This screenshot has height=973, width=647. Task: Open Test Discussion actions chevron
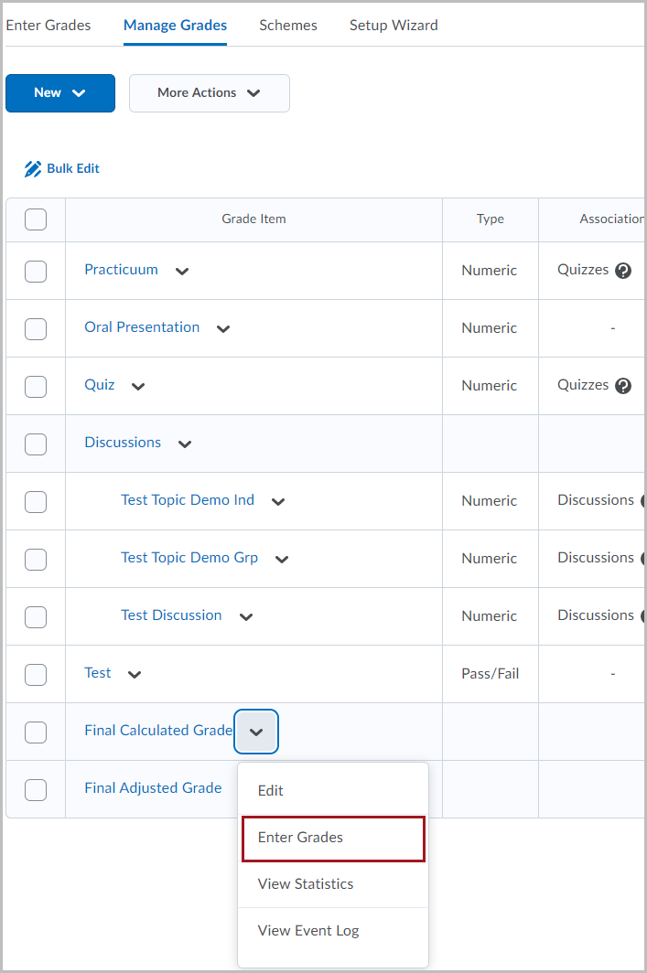[246, 616]
